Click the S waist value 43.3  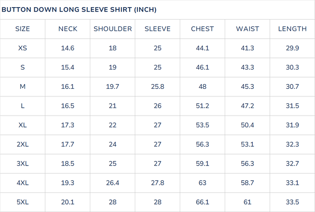coord(247,67)
